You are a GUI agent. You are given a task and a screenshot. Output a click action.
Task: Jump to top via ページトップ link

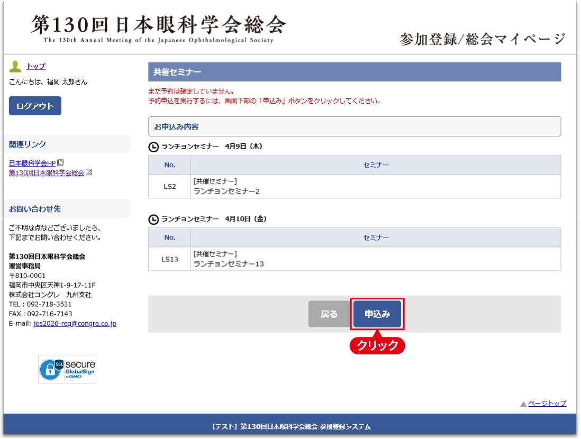pyautogui.click(x=547, y=403)
